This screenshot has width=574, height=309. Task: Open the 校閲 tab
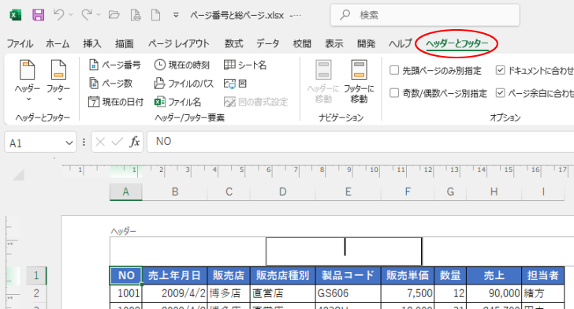point(302,44)
